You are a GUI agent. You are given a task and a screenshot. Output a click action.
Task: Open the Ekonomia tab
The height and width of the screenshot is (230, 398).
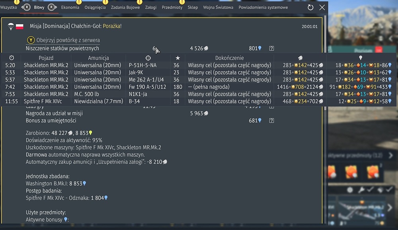70,8
